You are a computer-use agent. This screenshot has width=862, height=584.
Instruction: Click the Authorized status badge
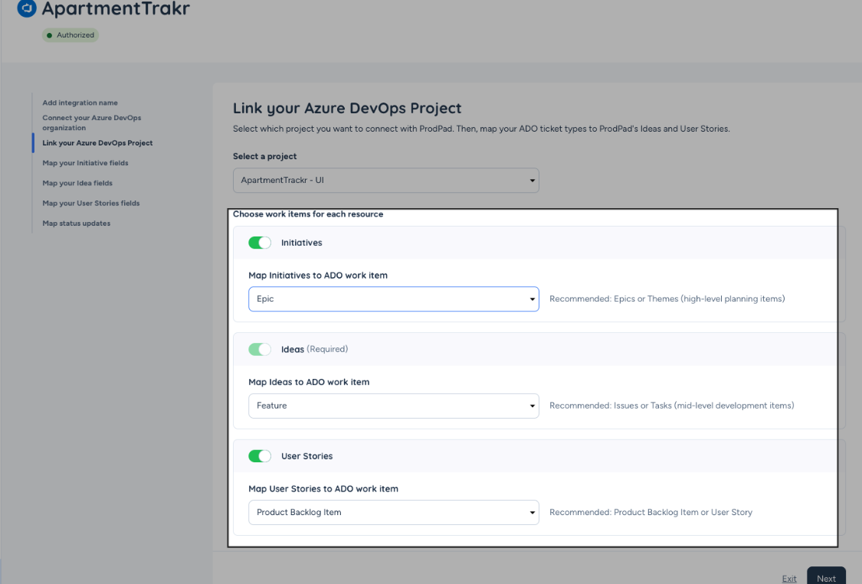point(70,35)
